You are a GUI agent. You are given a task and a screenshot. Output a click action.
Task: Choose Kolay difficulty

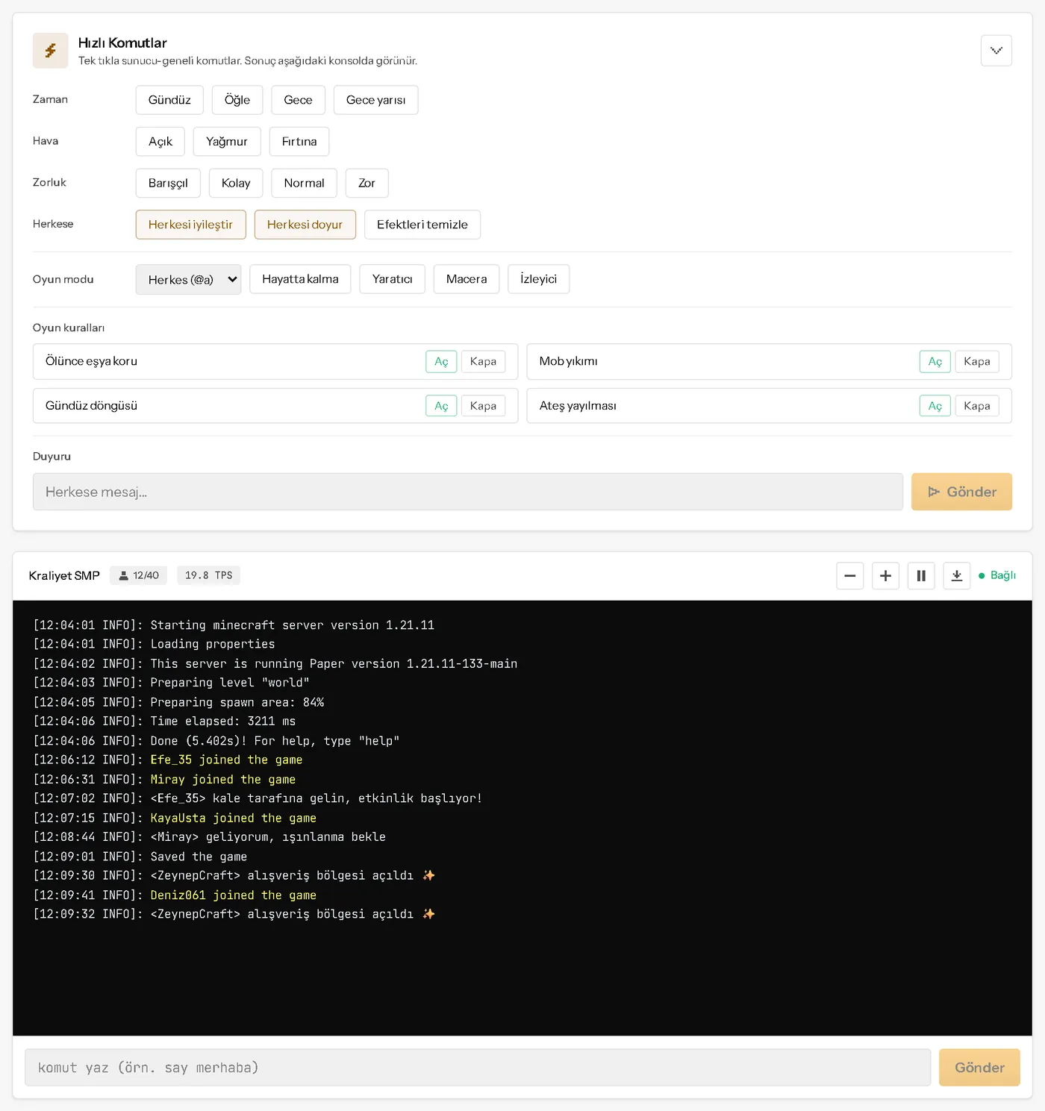coord(236,183)
